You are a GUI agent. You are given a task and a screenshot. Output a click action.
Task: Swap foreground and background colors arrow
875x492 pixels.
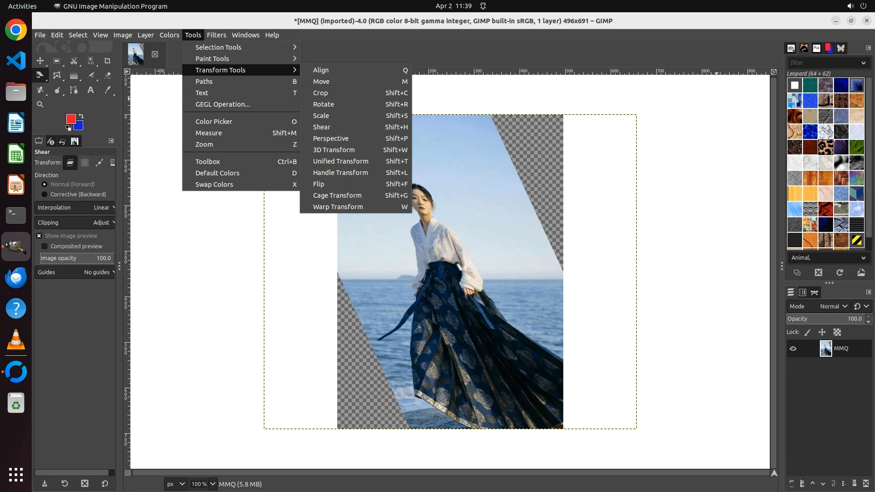click(x=81, y=116)
